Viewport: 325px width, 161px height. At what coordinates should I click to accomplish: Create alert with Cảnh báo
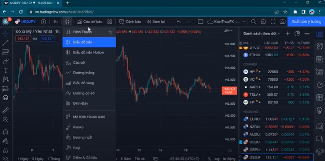130,22
